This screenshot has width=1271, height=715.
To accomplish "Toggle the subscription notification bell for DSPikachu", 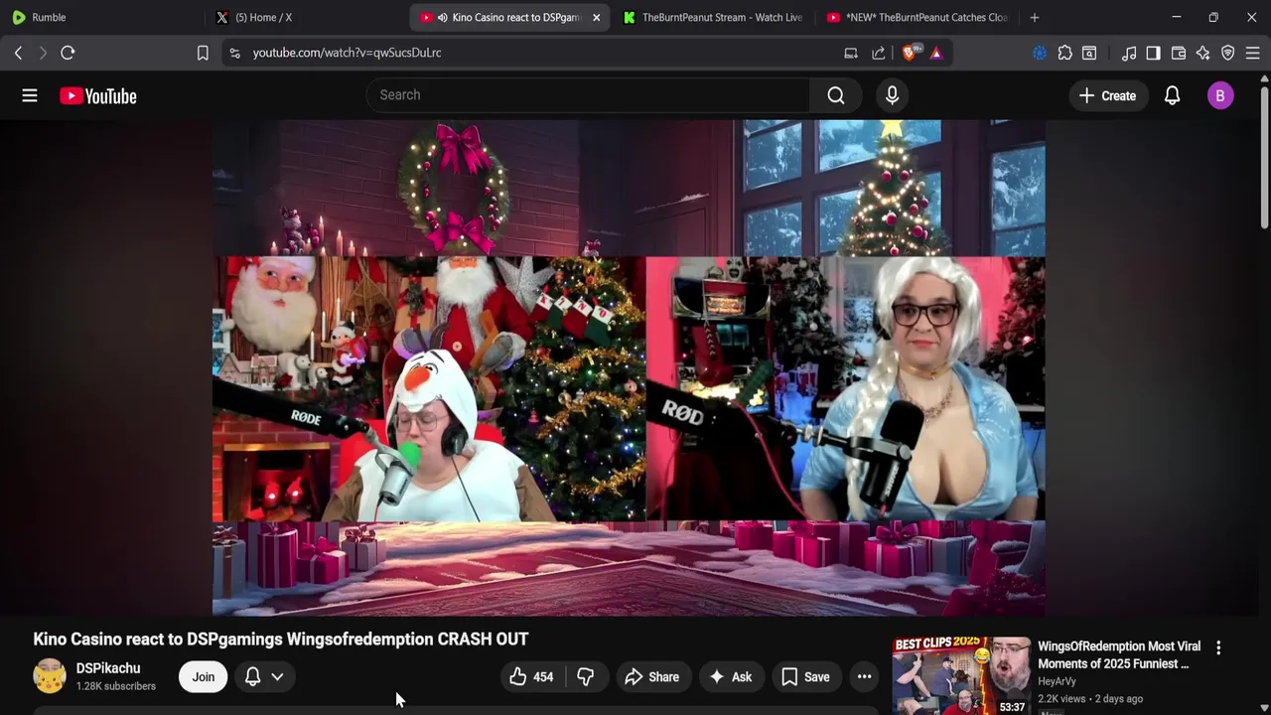I will (x=252, y=677).
